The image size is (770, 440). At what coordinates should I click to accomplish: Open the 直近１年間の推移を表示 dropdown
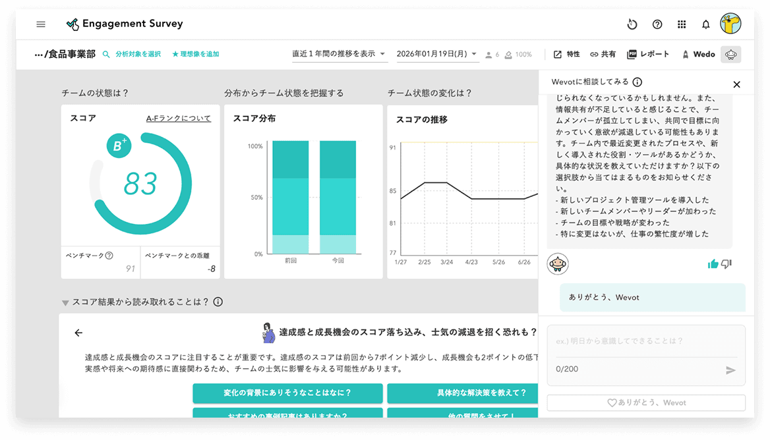(x=340, y=53)
